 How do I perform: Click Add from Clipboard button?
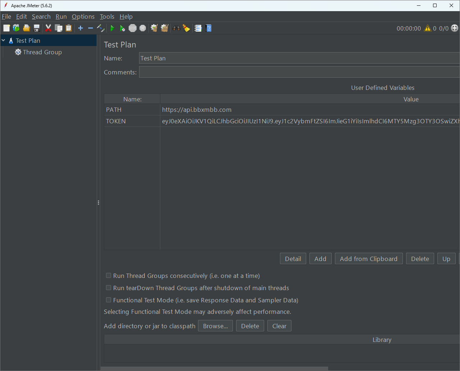click(x=369, y=259)
